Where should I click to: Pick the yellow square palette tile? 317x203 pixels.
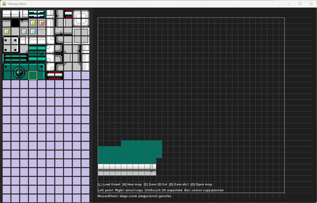[7, 31]
